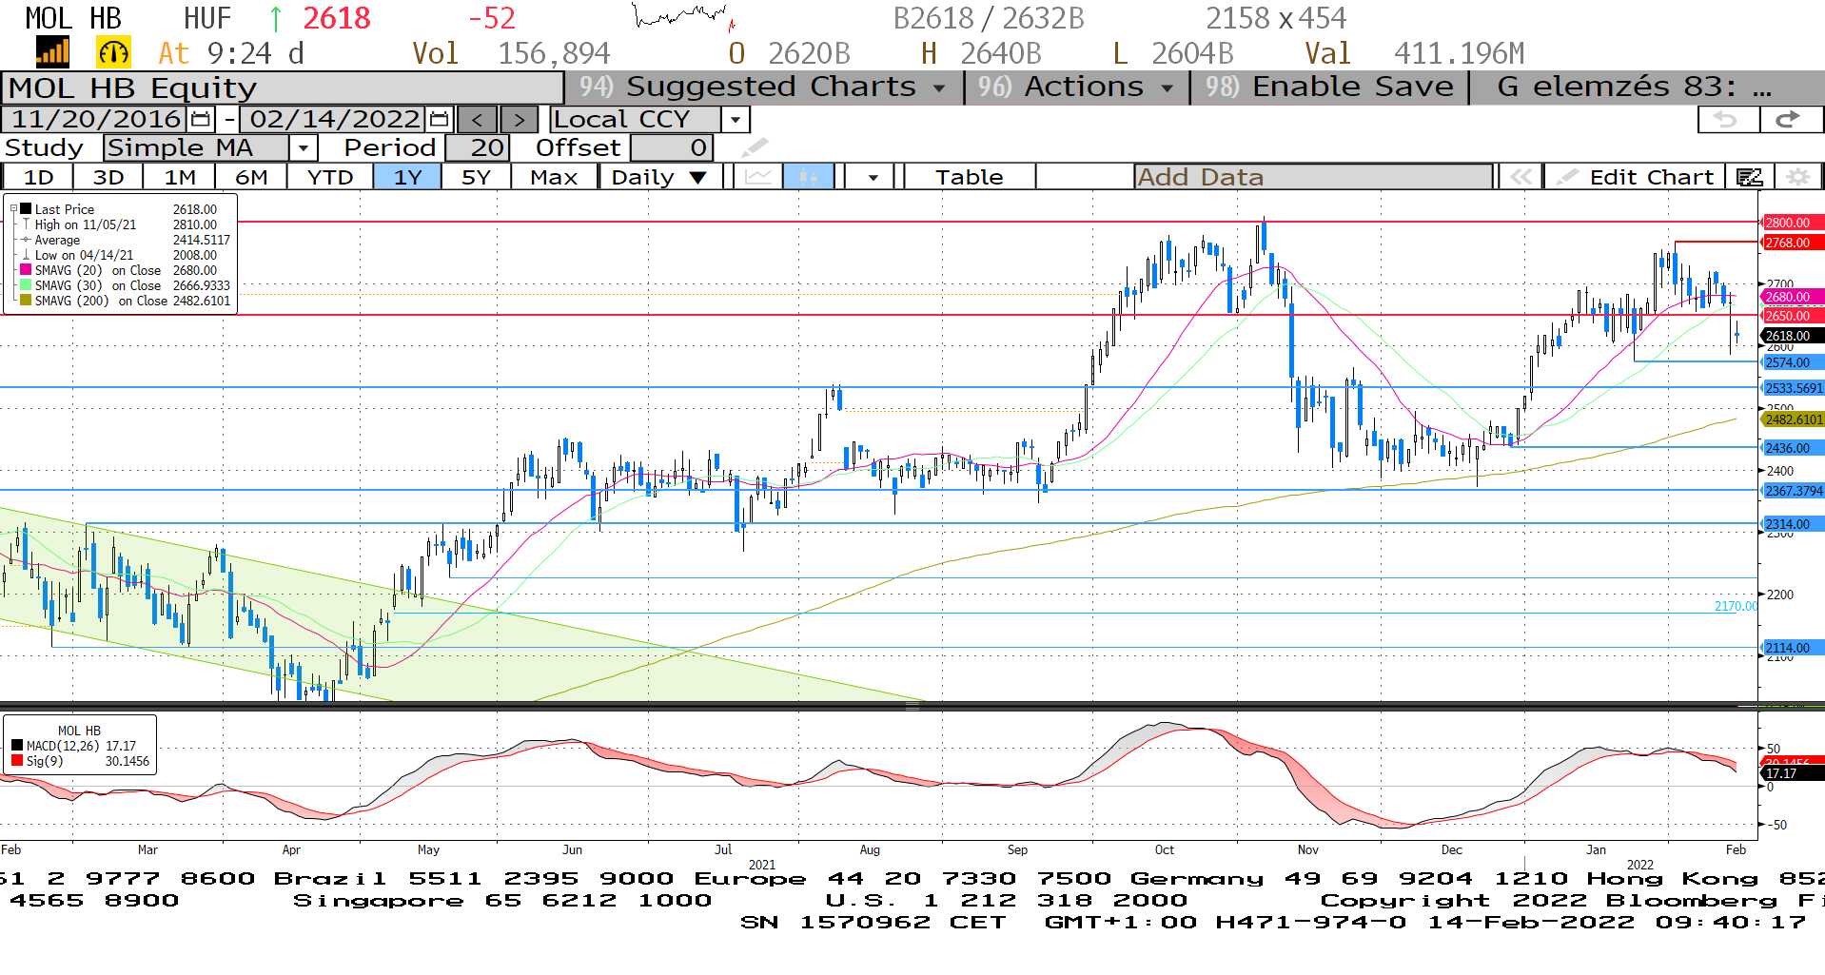Go to next date range arrow
The image size is (1825, 975).
tap(519, 120)
